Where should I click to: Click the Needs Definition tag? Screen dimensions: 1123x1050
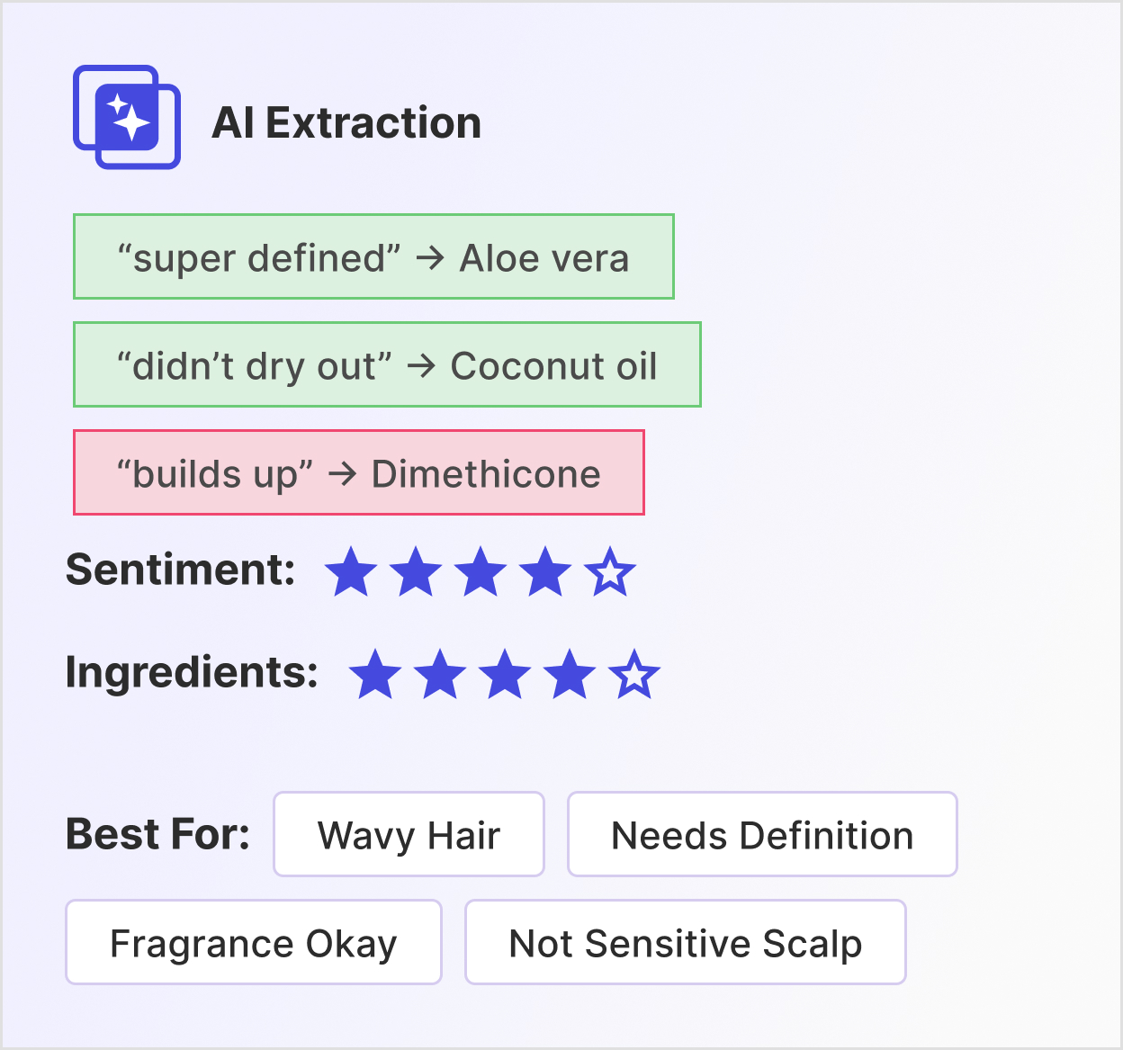coord(762,834)
